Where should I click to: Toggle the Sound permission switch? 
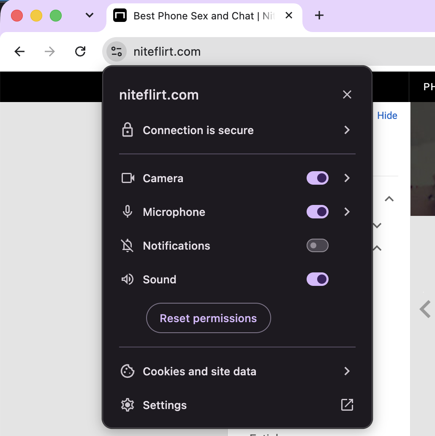click(318, 279)
